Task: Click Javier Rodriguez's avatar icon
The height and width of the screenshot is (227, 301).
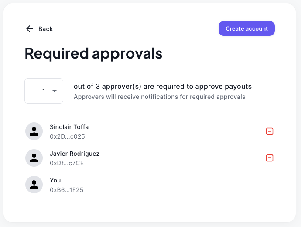Action: (34, 158)
